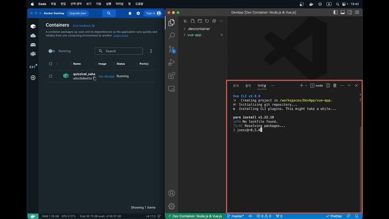Open Explorer view in VS Code activity bar
389x219 pixels.
tap(171, 23)
